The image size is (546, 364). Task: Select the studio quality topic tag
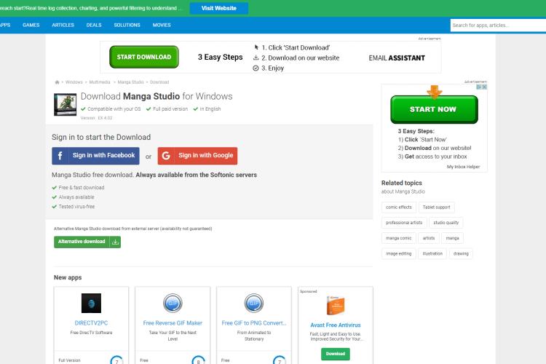pos(446,223)
